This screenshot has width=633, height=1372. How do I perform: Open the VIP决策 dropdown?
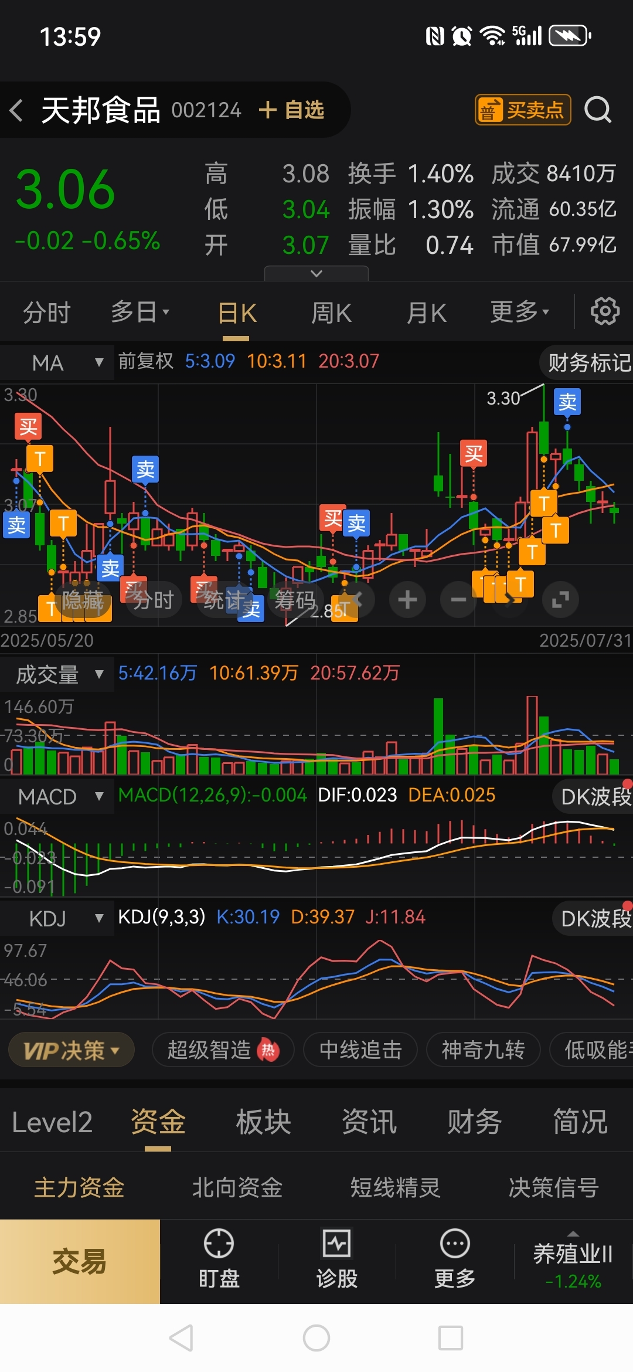(71, 1050)
